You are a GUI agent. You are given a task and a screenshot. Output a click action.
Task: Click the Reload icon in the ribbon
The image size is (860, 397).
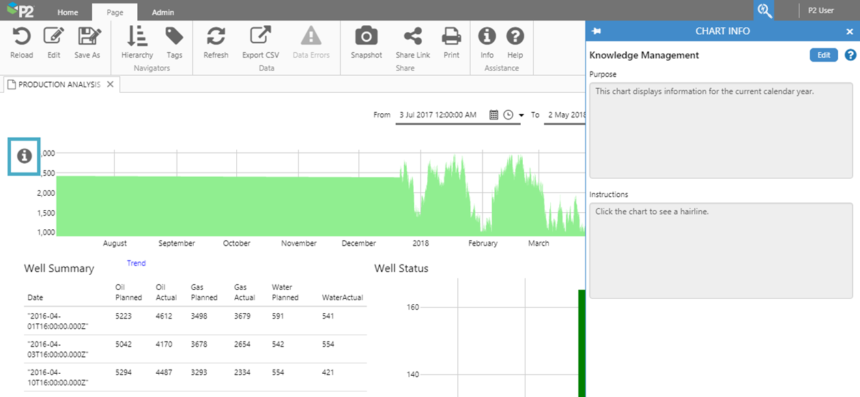coord(22,37)
